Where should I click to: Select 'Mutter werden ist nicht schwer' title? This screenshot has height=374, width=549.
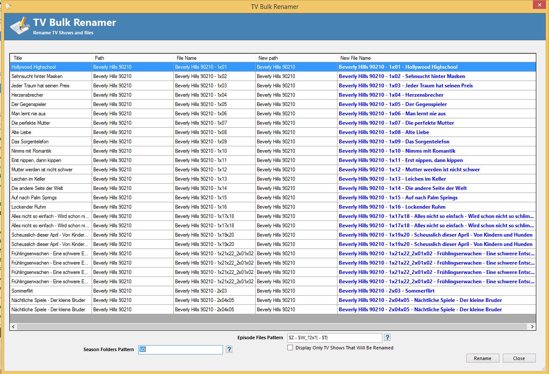coord(51,170)
